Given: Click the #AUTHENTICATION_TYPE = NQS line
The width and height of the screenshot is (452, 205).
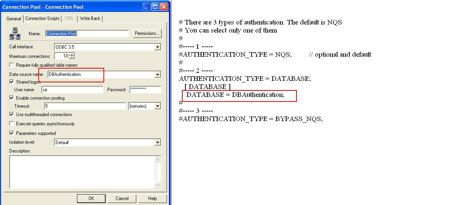Looking at the screenshot, I should pos(235,54).
